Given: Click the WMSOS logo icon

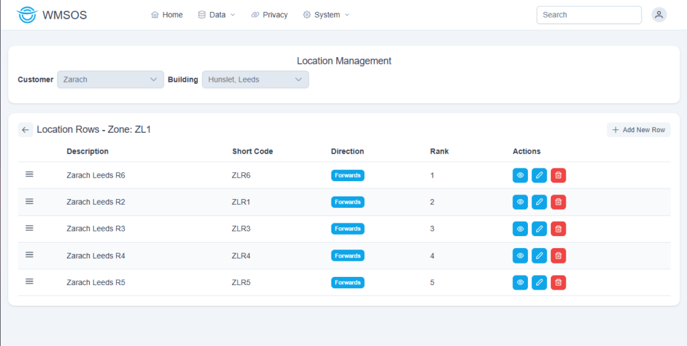Looking at the screenshot, I should 27,15.
